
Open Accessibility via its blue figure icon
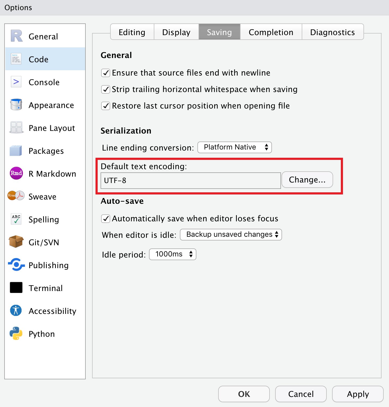click(16, 310)
